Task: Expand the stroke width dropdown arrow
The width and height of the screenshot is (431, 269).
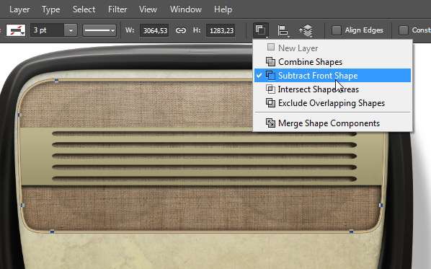Action: click(71, 30)
